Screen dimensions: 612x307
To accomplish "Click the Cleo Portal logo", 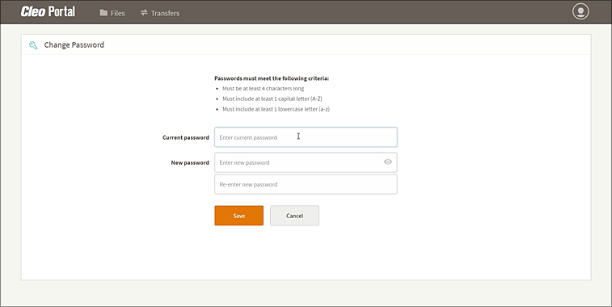I will 48,11.
